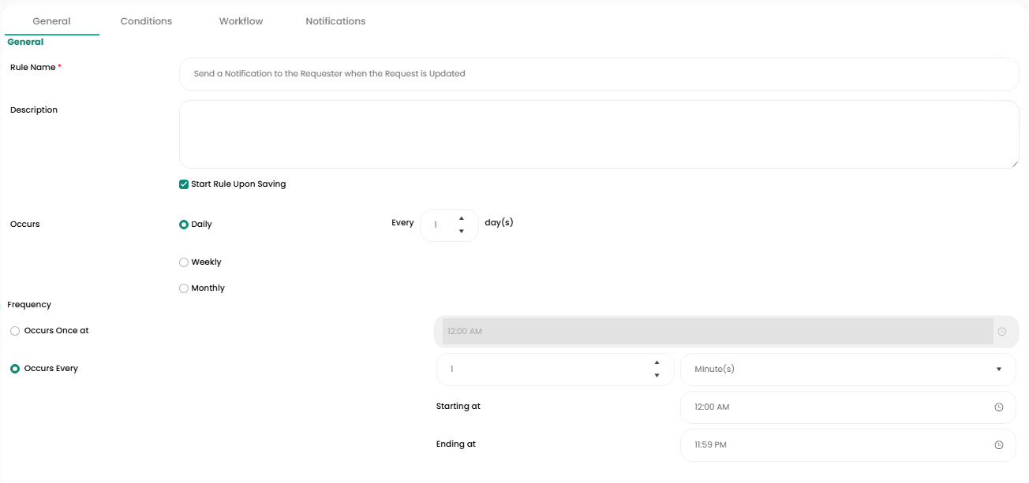This screenshot has width=1029, height=483.
Task: Open the Ending at clock icon
Action: 998,445
